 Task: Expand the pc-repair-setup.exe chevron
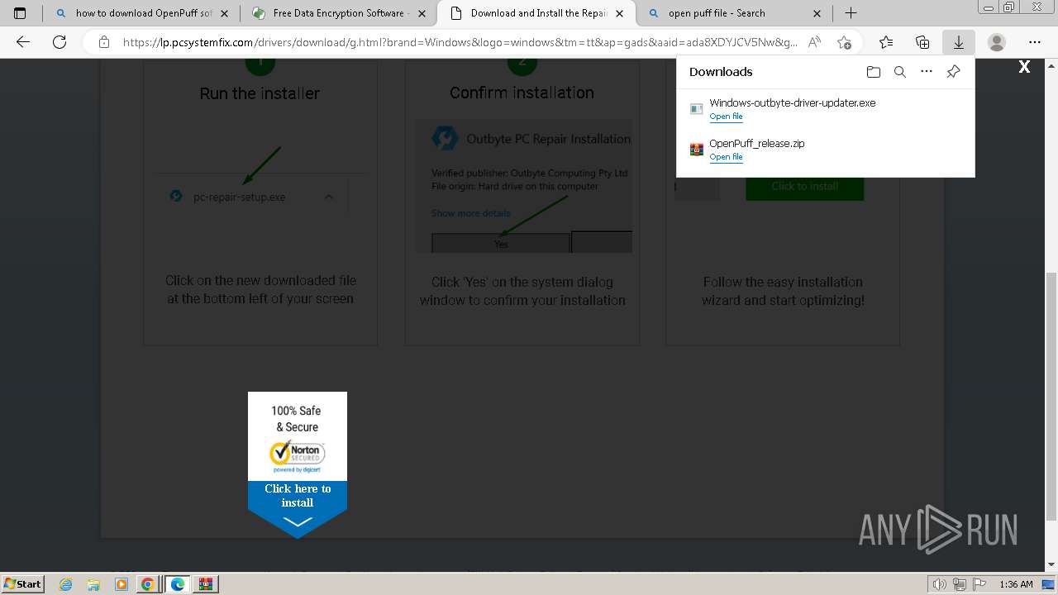pos(329,197)
